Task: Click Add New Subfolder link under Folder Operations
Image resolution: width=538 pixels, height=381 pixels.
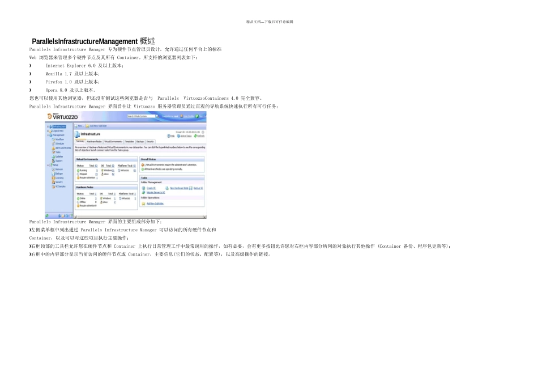Action: [155, 204]
